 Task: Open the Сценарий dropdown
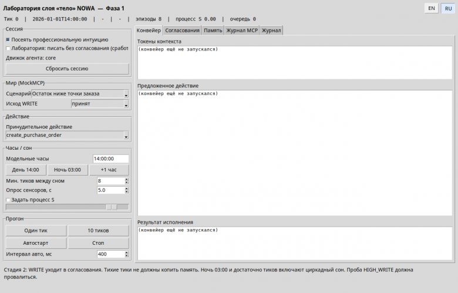[x=80, y=94]
